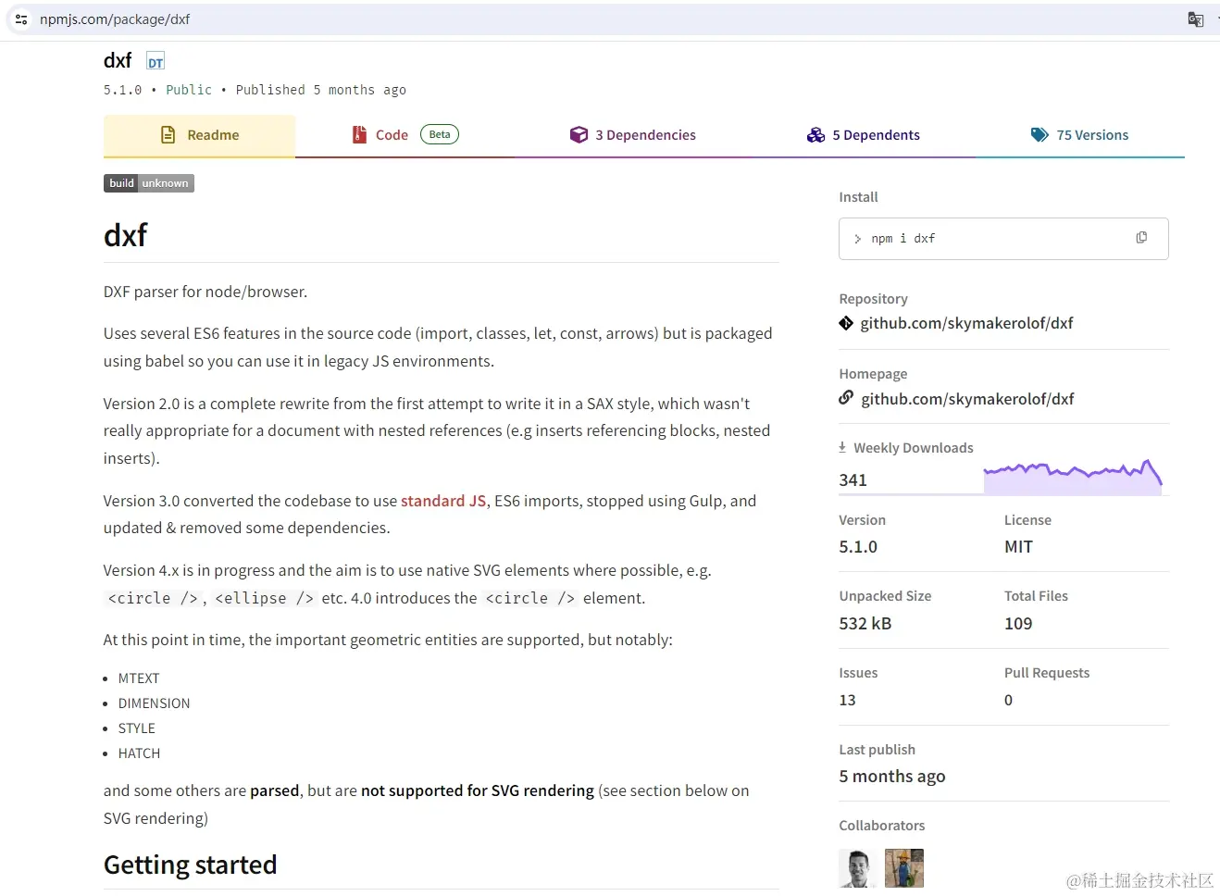This screenshot has height=896, width=1220.
Task: Click the Unpacked Size value 532 kB
Action: coord(865,624)
